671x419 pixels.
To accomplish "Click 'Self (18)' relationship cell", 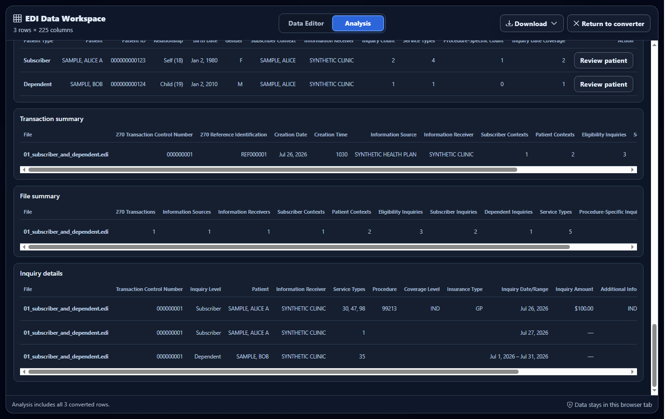I will 173,61.
